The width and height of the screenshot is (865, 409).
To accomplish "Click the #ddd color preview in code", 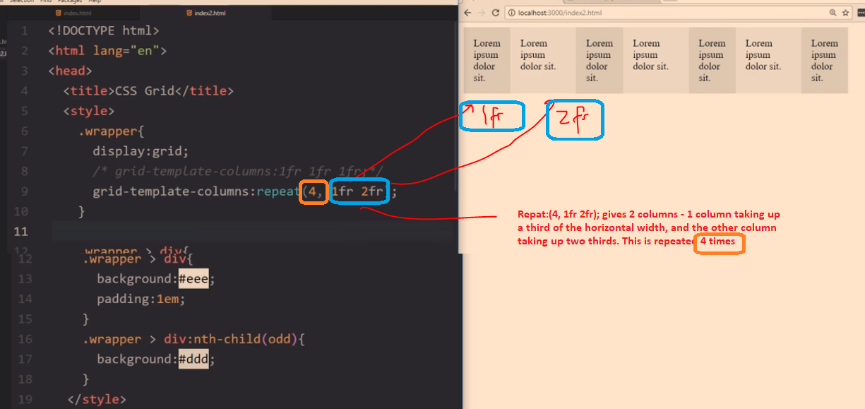I will tap(193, 360).
